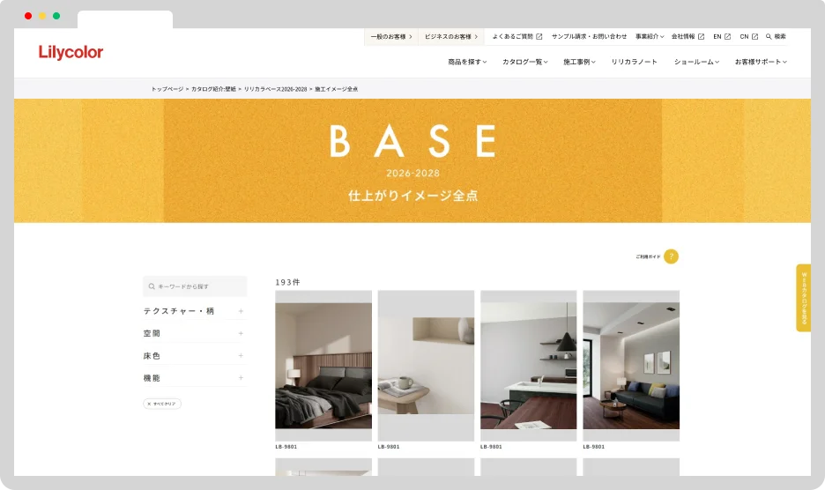Screen dimensions: 825x490
Task: Click the yellow ご利用ガイド question icon
Action: point(671,256)
